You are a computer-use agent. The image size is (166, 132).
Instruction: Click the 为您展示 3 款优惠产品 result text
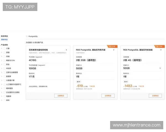pyautogui.click(x=34, y=43)
